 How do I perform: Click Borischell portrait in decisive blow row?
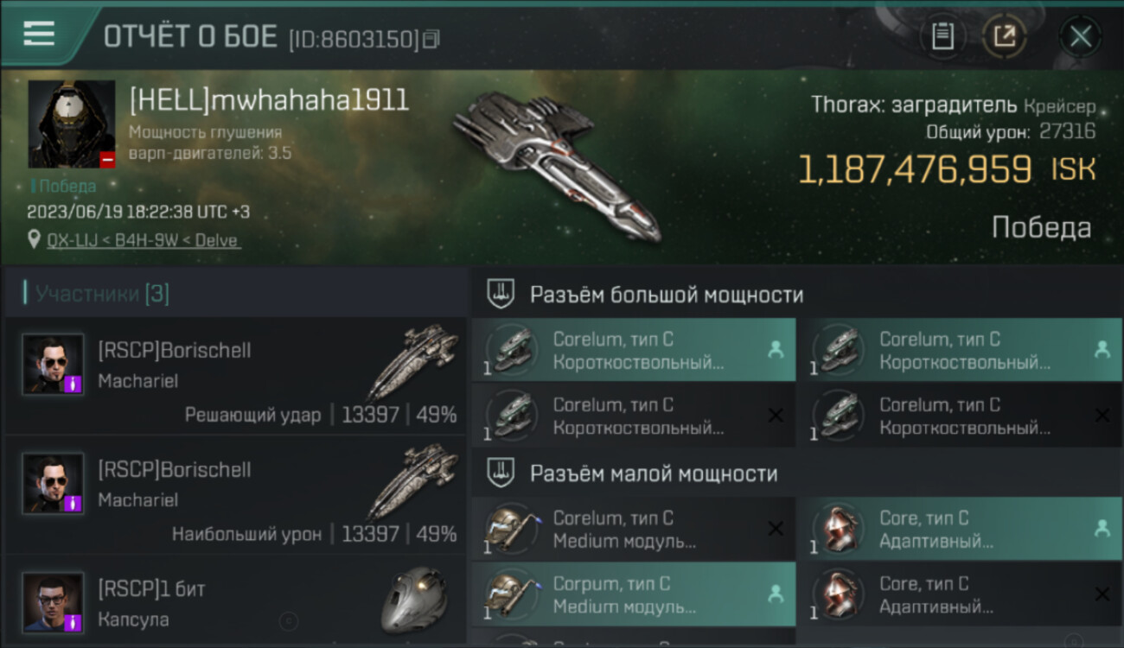[53, 365]
